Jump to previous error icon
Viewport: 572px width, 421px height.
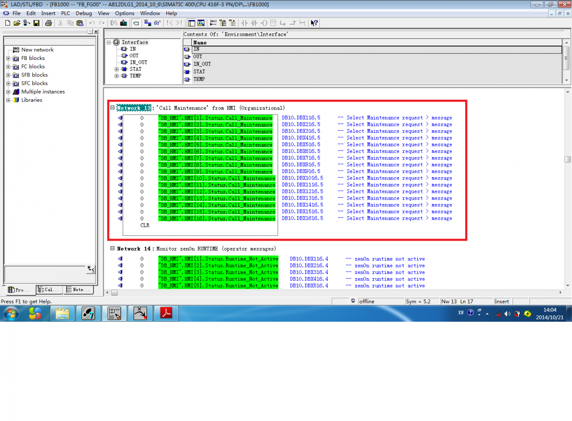point(170,23)
